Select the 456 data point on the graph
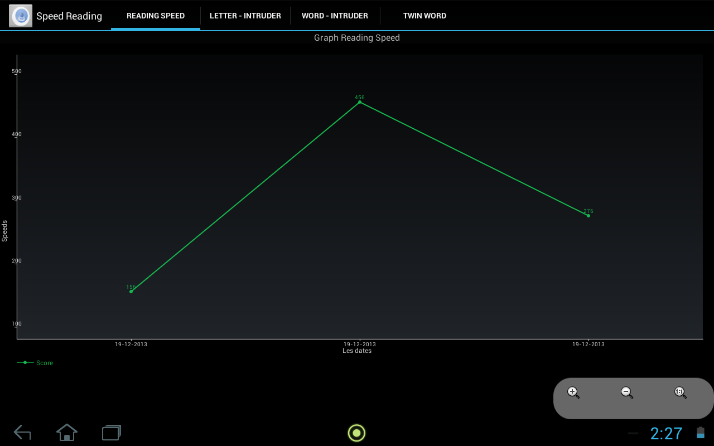 point(360,102)
